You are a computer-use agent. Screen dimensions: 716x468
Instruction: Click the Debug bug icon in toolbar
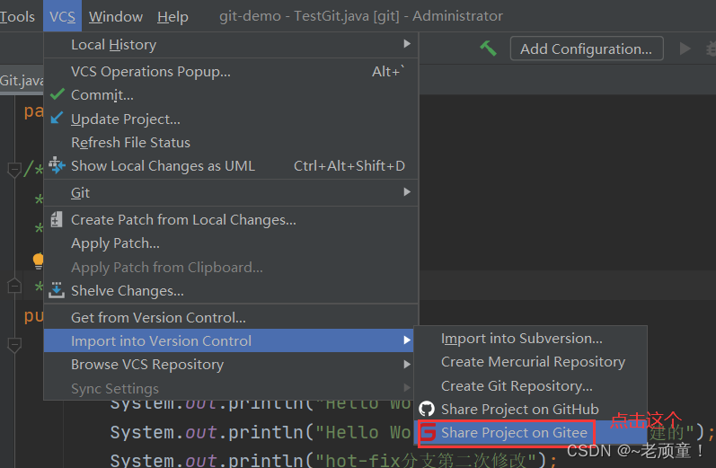(711, 49)
